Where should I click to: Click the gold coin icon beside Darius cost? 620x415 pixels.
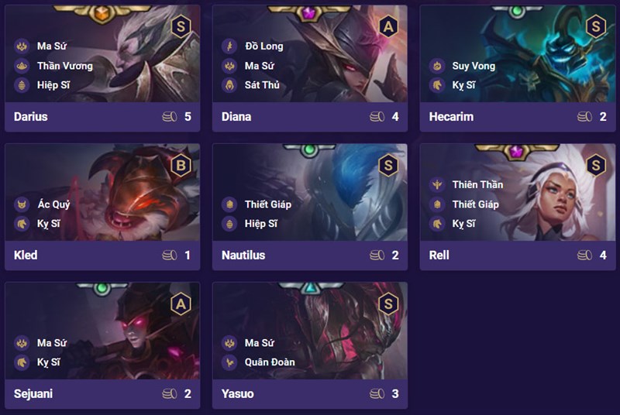pos(169,117)
